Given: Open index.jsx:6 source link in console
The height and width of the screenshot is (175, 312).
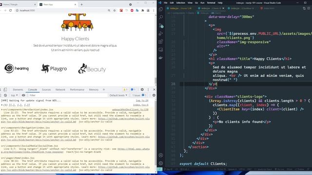Looking at the screenshot, I should [141, 105].
